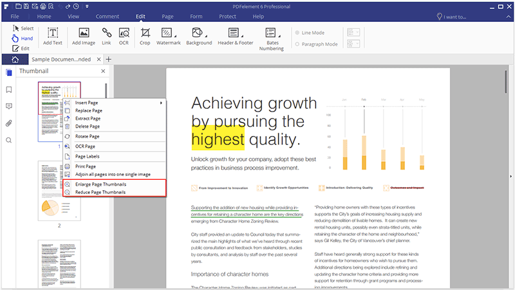Select the page 2 thumbnail
This screenshot has width=515, height=290.
tap(59, 191)
